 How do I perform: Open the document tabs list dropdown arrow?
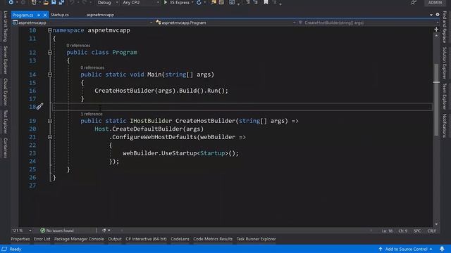click(x=431, y=15)
